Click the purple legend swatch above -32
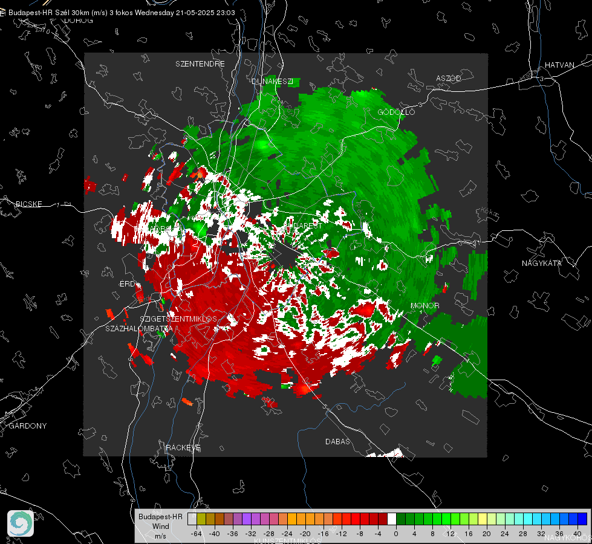 click(x=247, y=519)
